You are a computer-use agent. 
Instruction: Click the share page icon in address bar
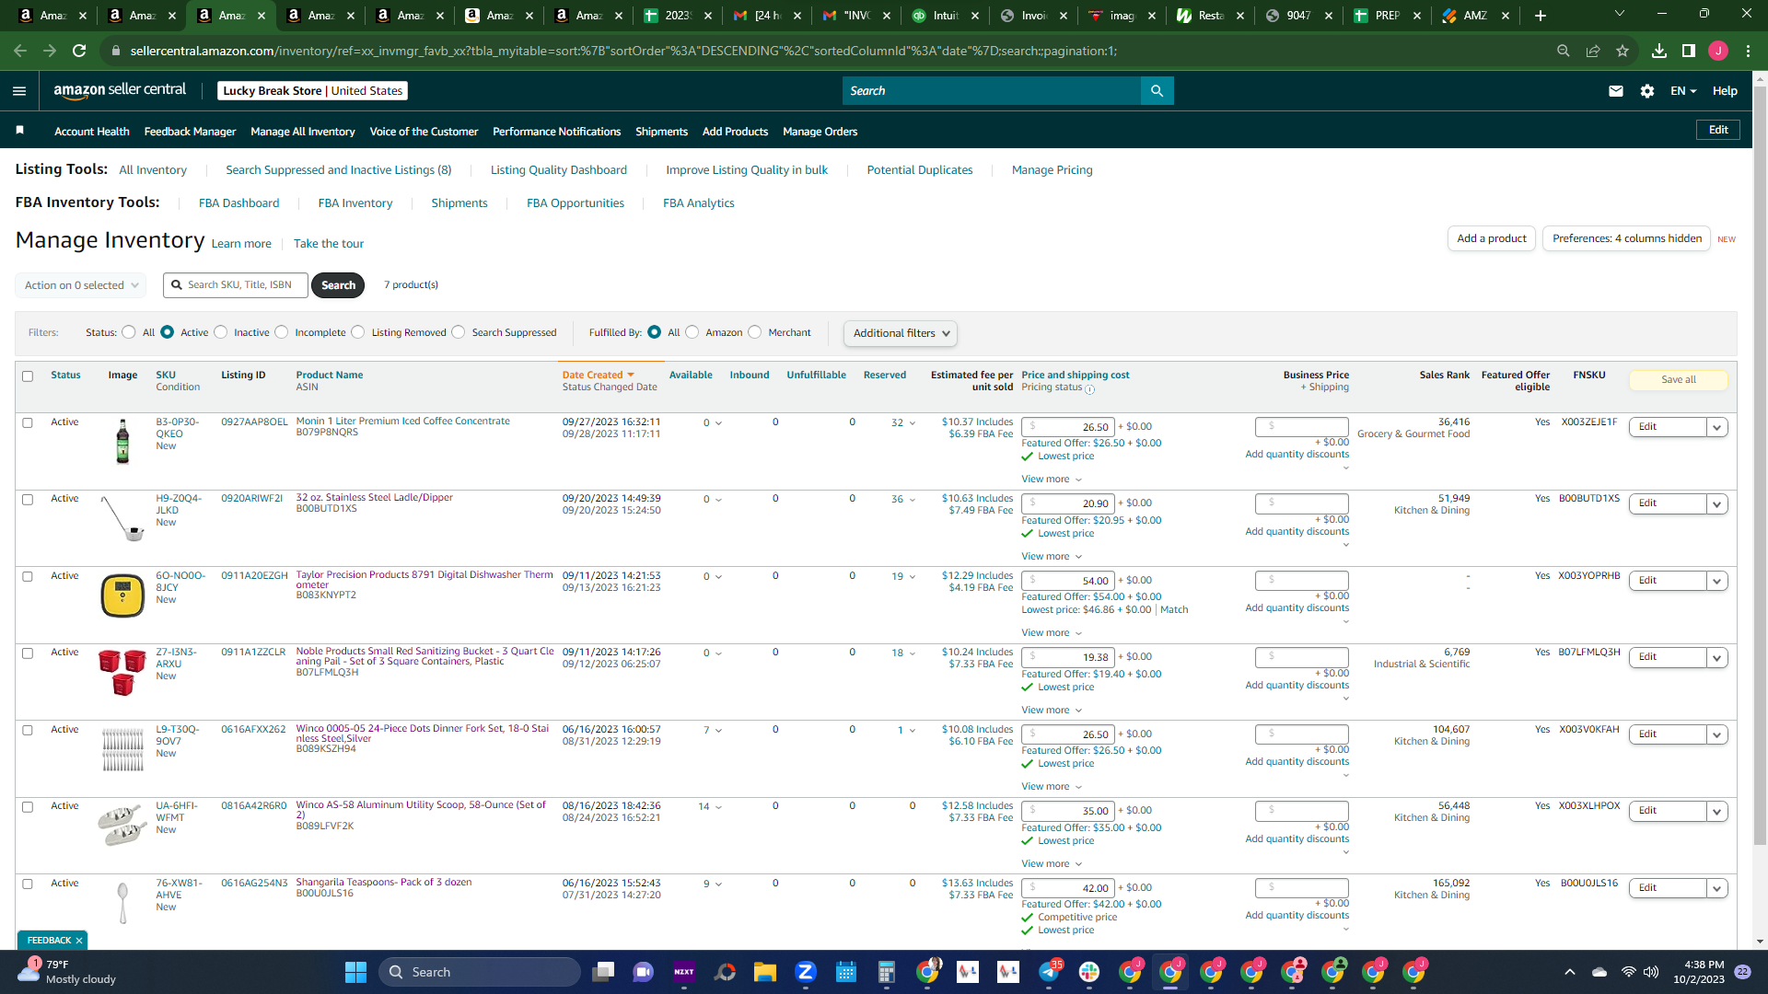pyautogui.click(x=1593, y=51)
